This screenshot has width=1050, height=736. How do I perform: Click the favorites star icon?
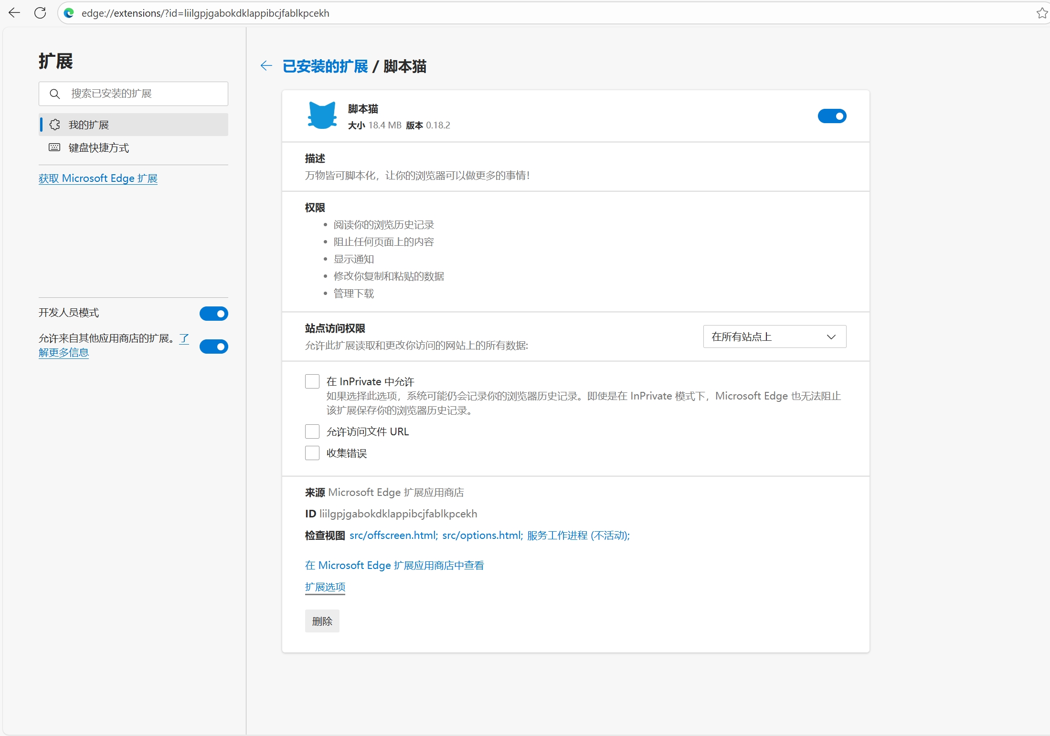1042,13
